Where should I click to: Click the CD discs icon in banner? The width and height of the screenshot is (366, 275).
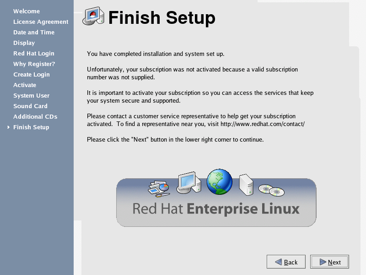(271, 190)
